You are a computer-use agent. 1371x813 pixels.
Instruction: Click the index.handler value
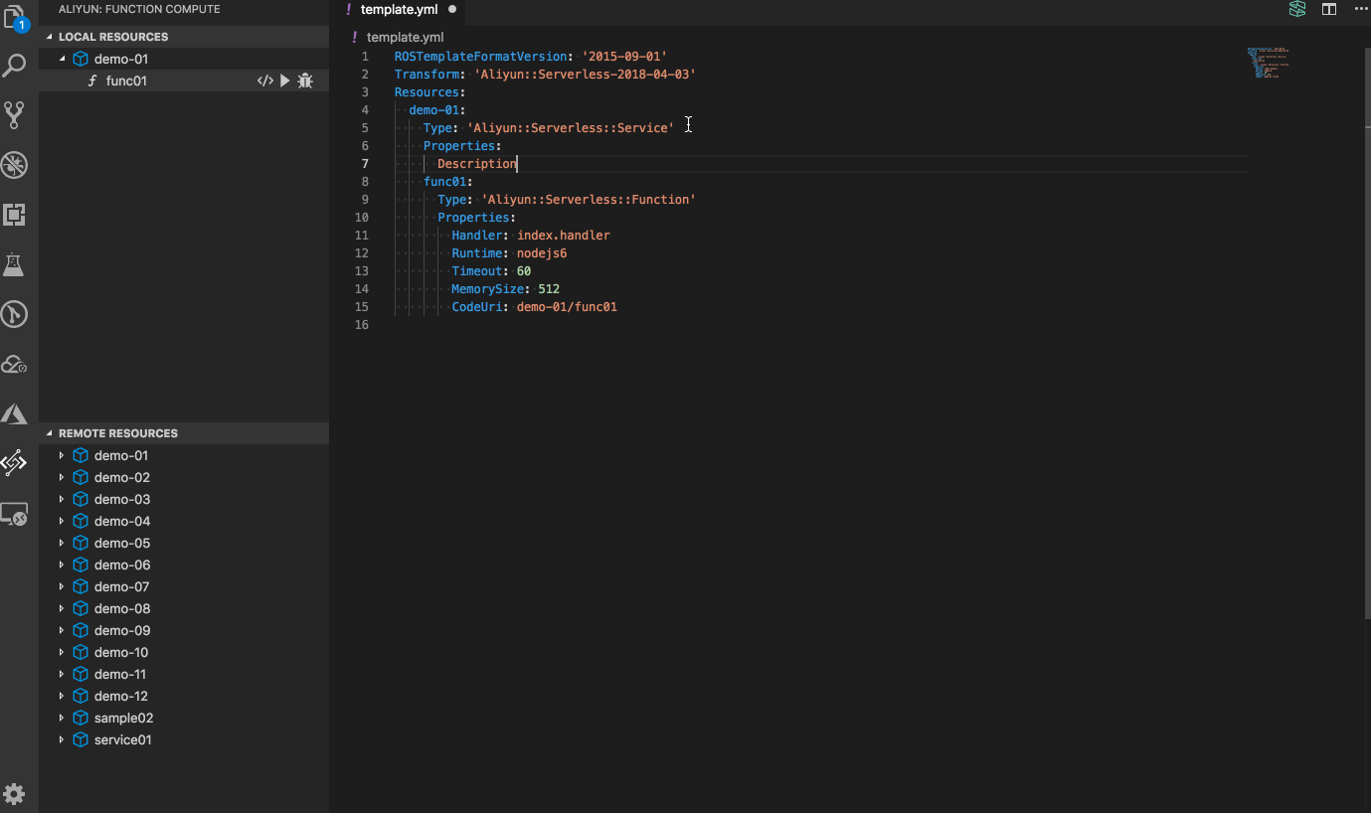pyautogui.click(x=564, y=236)
